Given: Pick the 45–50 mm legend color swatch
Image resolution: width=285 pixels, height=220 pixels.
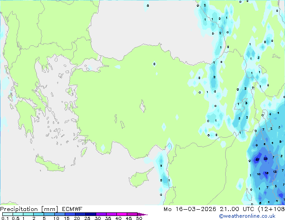Looking at the screenshot, I should point(132,214).
